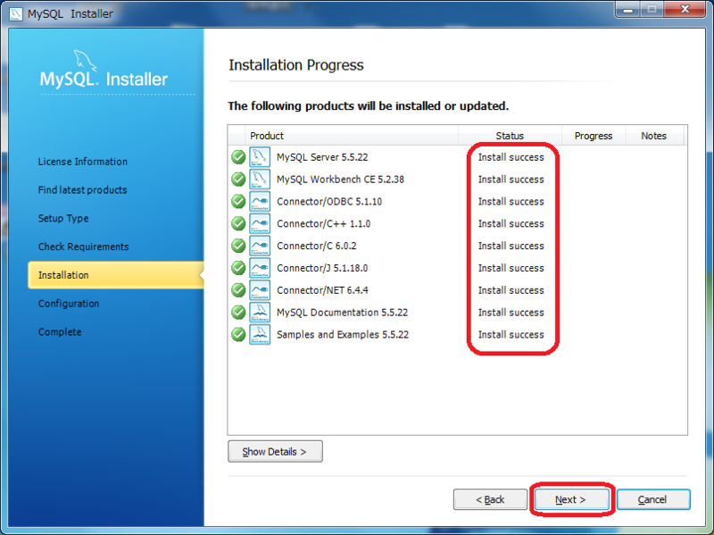Click the MySQL Documentation 5.5.22 product icon
The image size is (714, 535).
[x=260, y=313]
